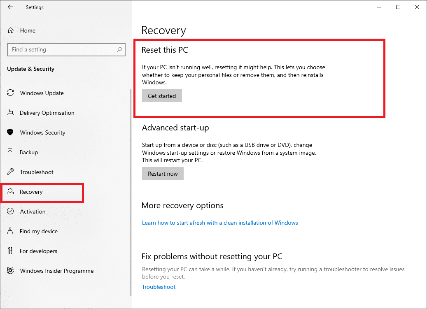
Task: Click the Troubleshoot wrench icon
Action: pyautogui.click(x=10, y=172)
